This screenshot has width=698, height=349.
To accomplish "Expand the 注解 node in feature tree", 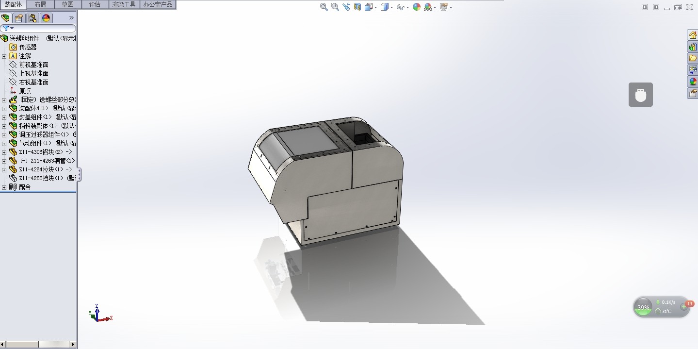I will pyautogui.click(x=4, y=56).
